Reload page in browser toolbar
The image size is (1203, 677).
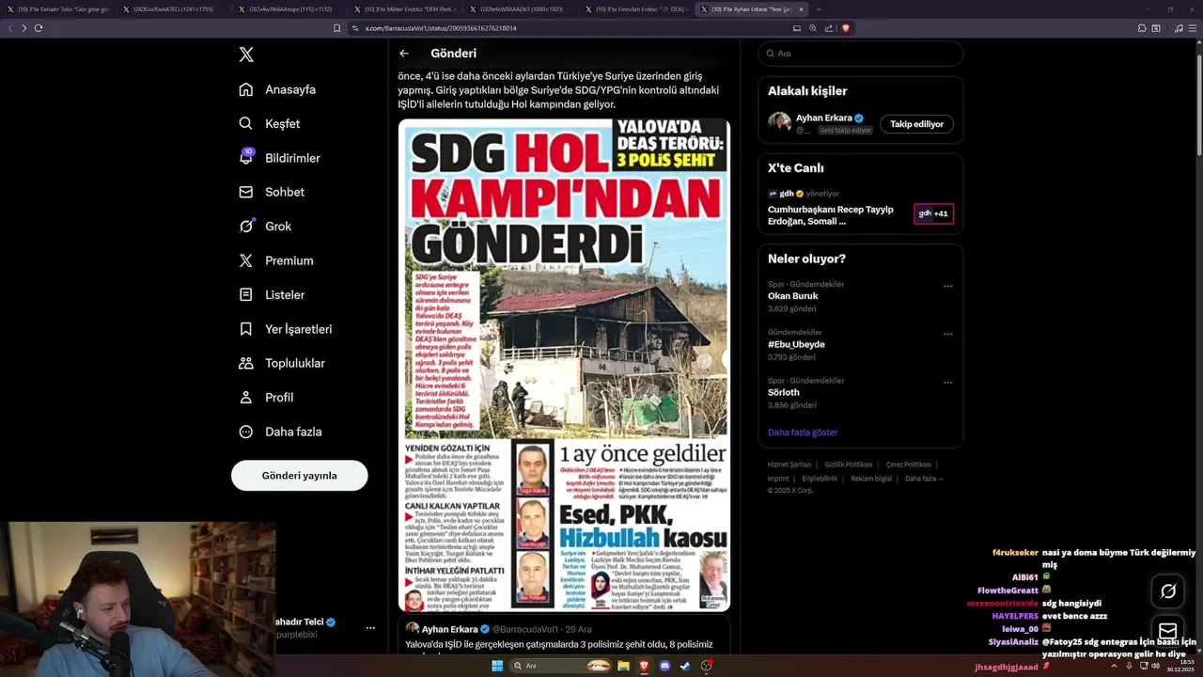click(39, 28)
